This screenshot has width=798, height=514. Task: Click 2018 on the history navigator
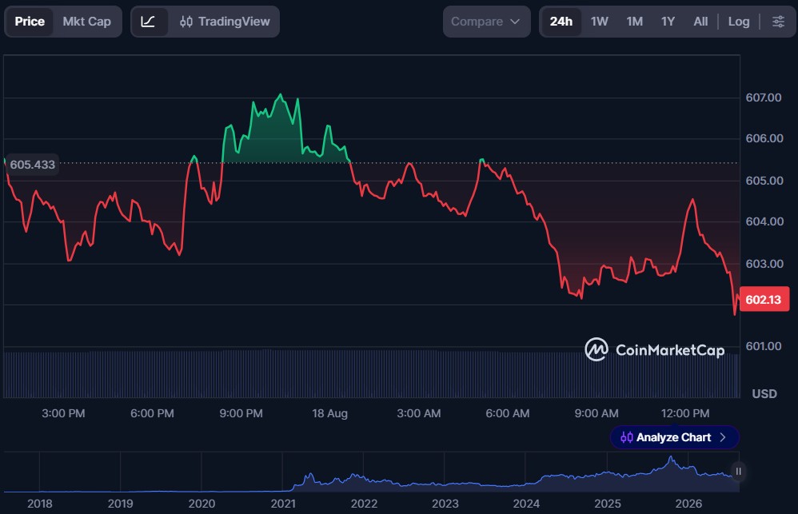[40, 504]
